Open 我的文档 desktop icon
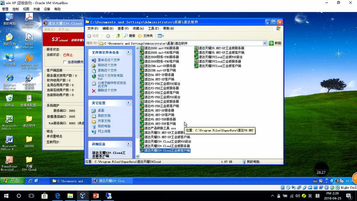Image resolution: width=357 pixels, height=201 pixels. click(9, 39)
